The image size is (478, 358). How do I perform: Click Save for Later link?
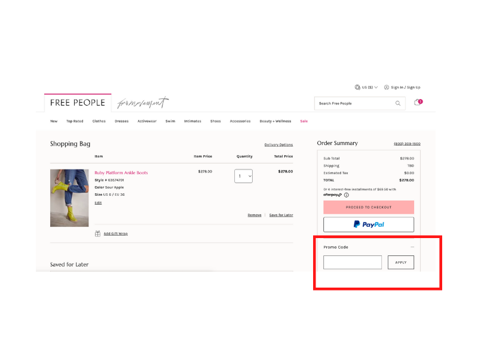281,215
